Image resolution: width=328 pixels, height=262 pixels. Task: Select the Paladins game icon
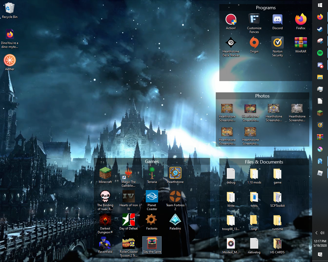[x=175, y=222]
